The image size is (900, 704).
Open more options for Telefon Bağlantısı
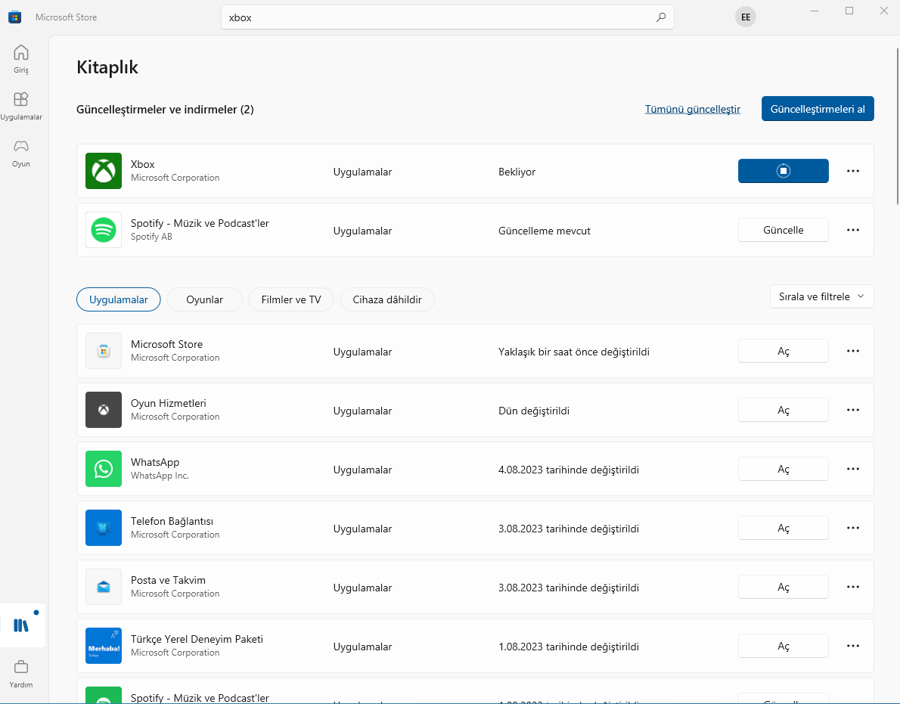(853, 529)
